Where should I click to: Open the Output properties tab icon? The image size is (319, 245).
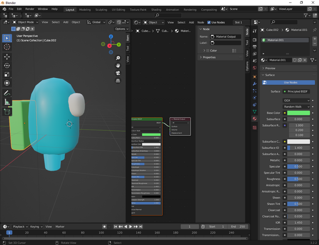[255, 47]
